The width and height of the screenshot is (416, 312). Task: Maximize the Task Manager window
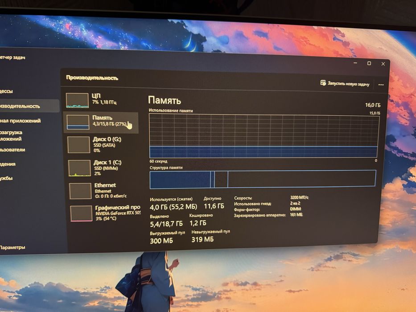click(x=369, y=63)
